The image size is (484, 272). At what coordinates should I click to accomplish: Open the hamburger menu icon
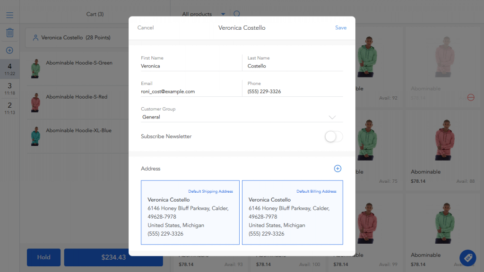pos(9,15)
